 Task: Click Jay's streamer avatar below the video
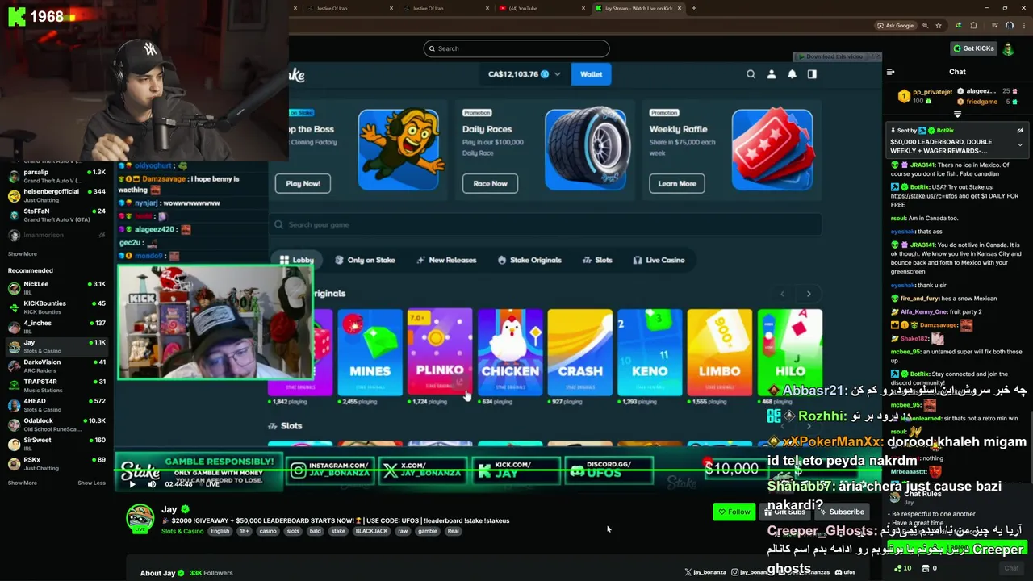pyautogui.click(x=140, y=518)
